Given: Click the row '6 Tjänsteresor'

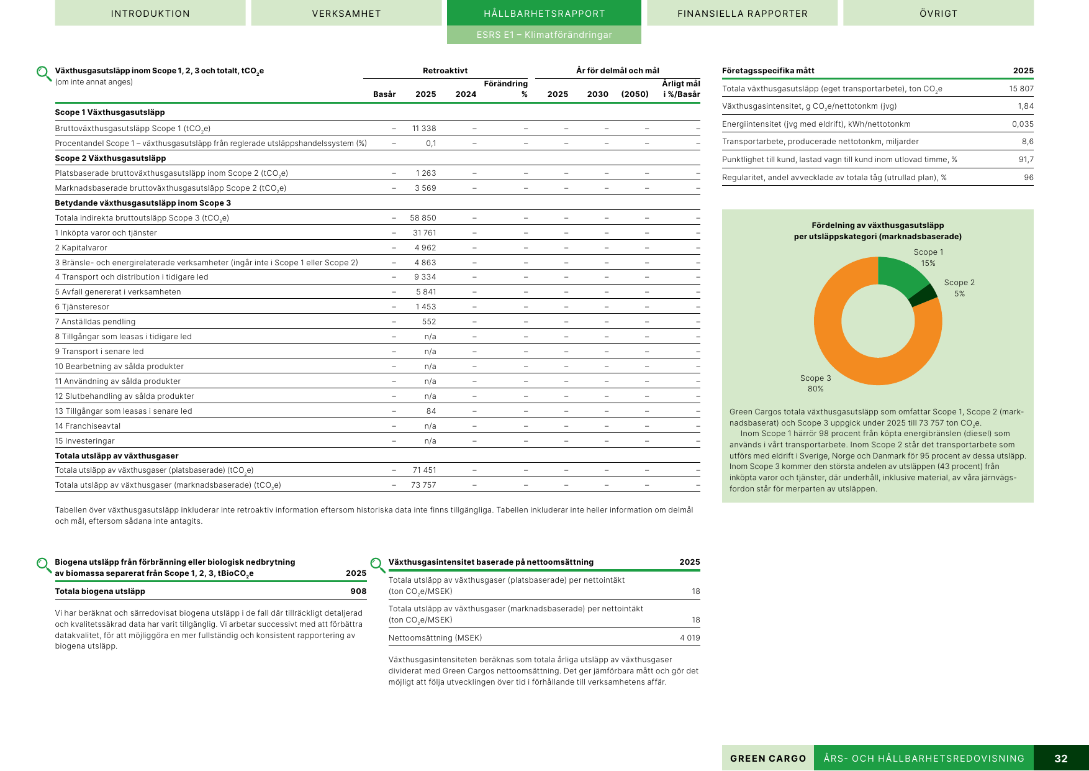Looking at the screenshot, I should tap(377, 307).
